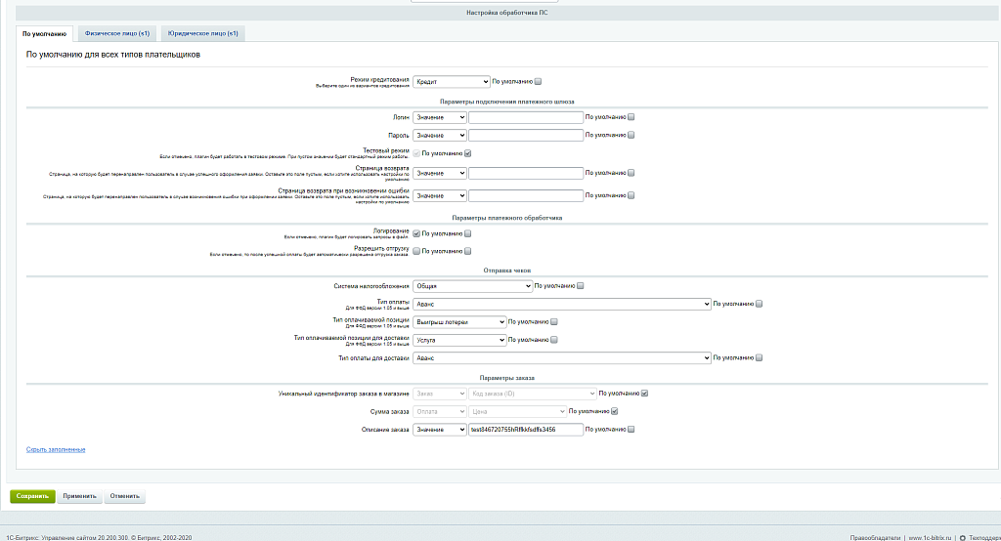The image size is (1001, 541).
Task: Uncheck По умолчанию for Сумма заказа
Action: [615, 411]
